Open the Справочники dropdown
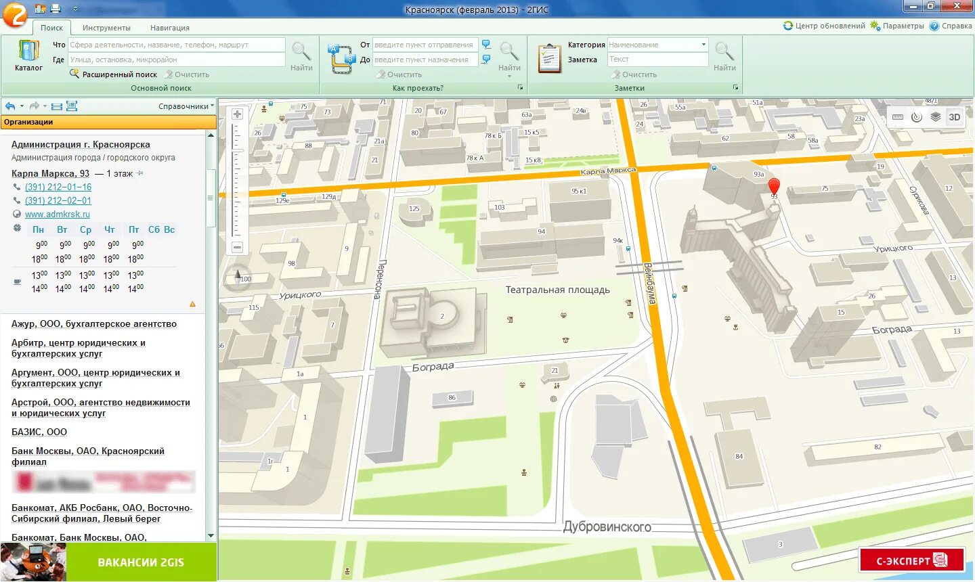The height and width of the screenshot is (582, 975). click(186, 106)
